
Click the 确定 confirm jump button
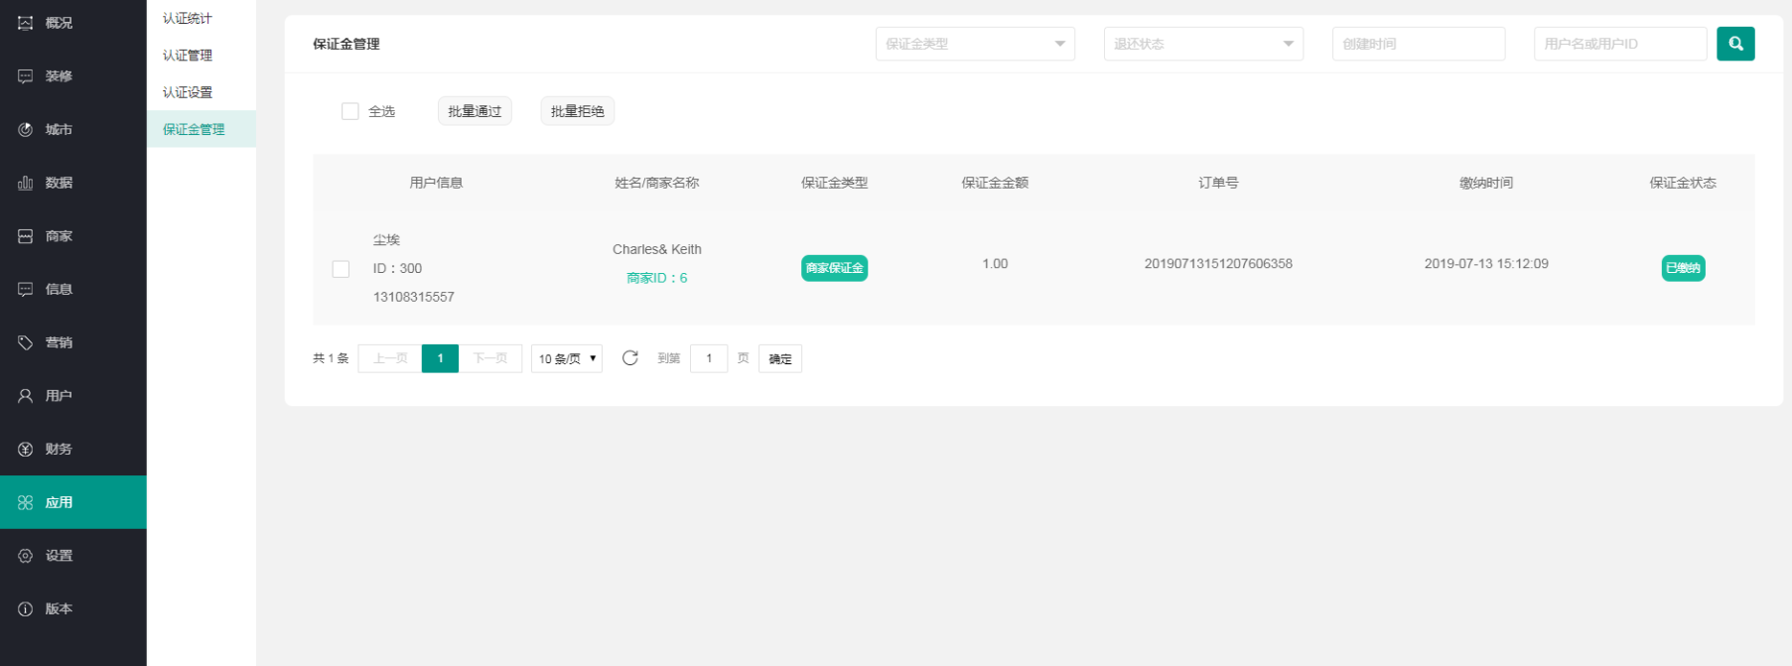(x=780, y=358)
